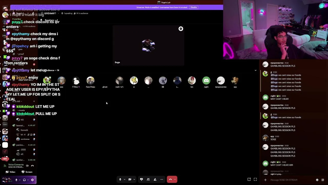Open epy's message reading SOGE in chat
This screenshot has height=185, width=328.
(x=273, y=140)
